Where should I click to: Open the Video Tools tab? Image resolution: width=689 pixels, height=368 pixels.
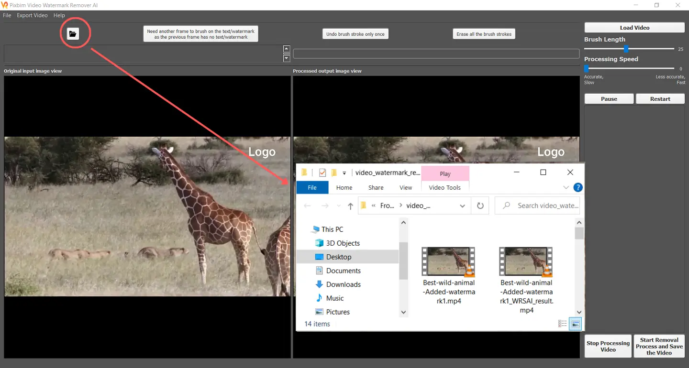coord(445,187)
